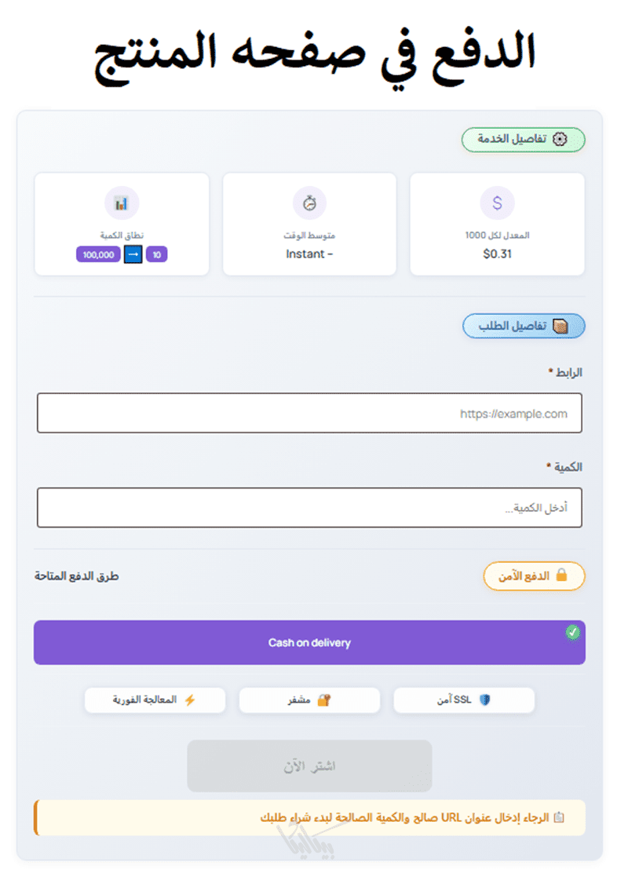
Task: Click the shield icon beside SSL آمن
Action: point(484,700)
